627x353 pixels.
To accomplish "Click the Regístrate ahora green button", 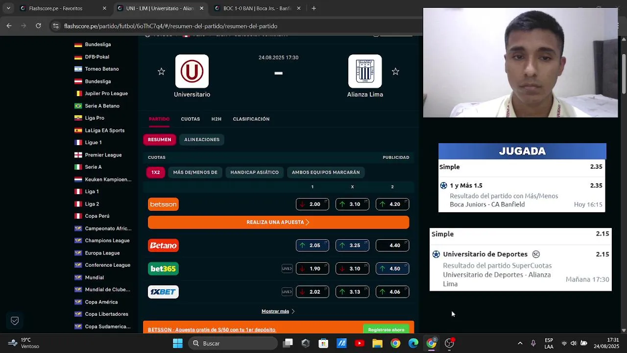I will (386, 329).
